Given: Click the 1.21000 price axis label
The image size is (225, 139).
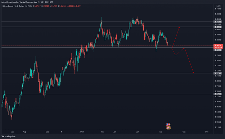Looking at the screenshot, I should coord(218,128).
